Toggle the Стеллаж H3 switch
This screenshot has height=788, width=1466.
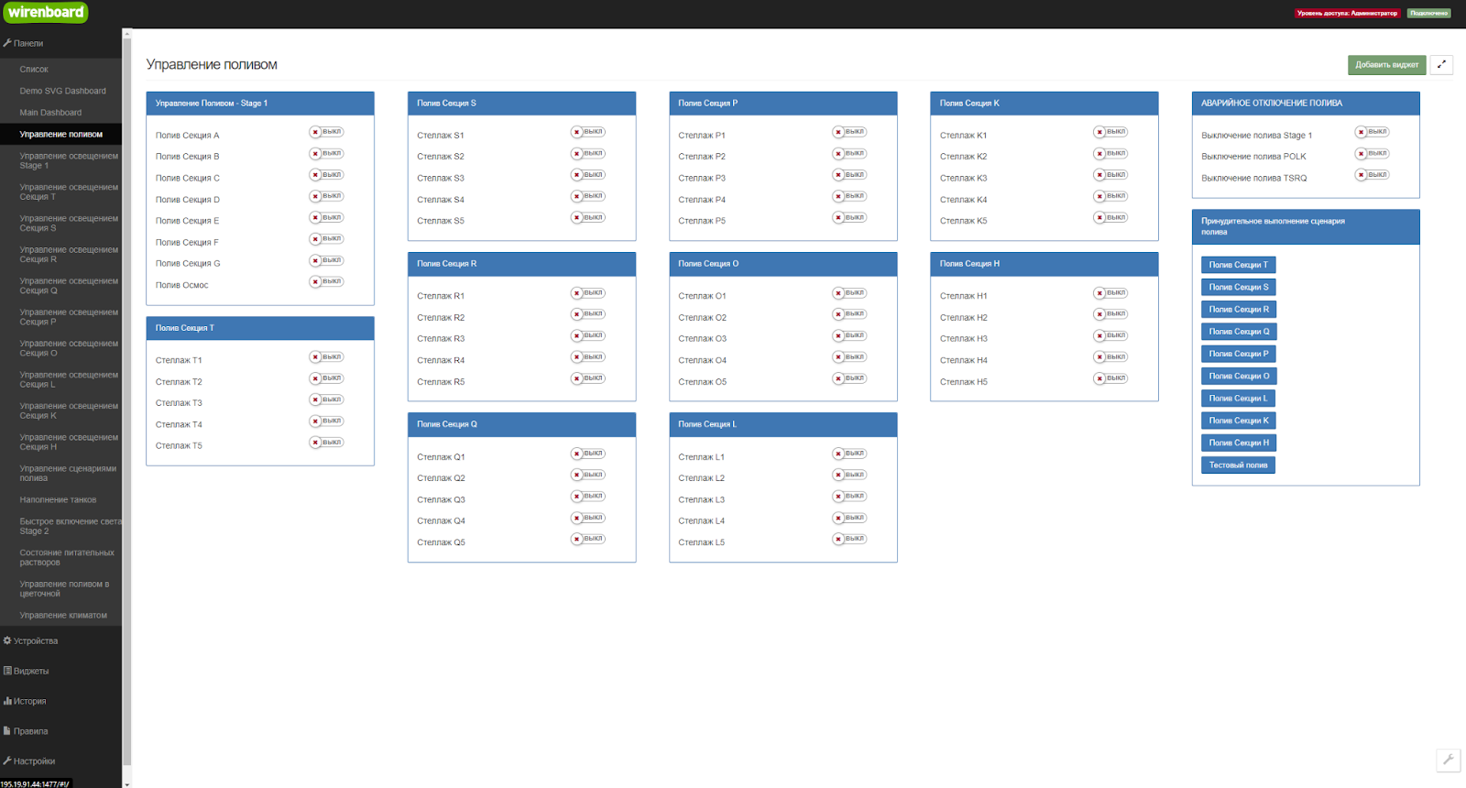point(1110,335)
